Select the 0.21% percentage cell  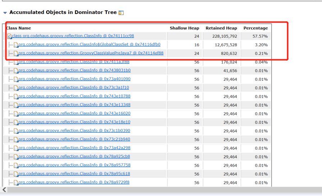tap(261, 53)
